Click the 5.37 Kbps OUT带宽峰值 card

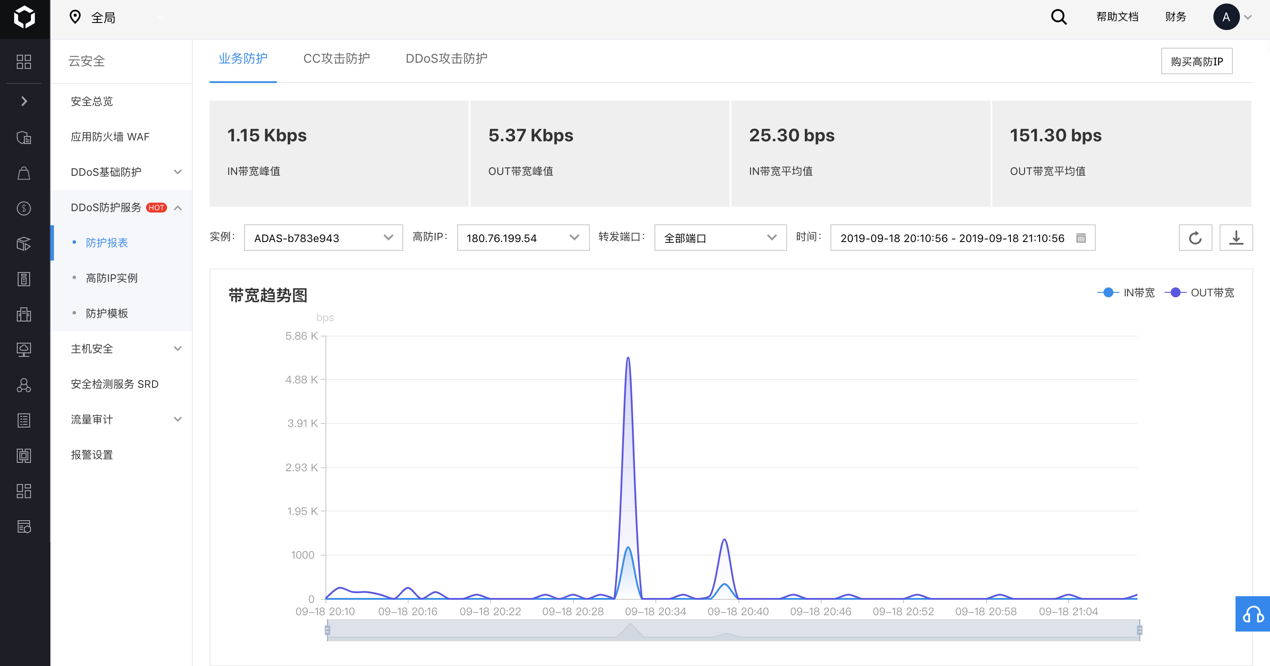pos(600,154)
